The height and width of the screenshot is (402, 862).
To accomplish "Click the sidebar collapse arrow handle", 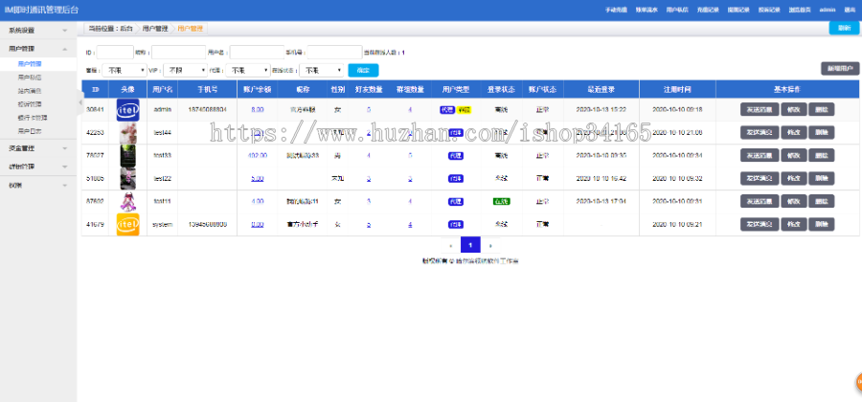I will click(80, 101).
